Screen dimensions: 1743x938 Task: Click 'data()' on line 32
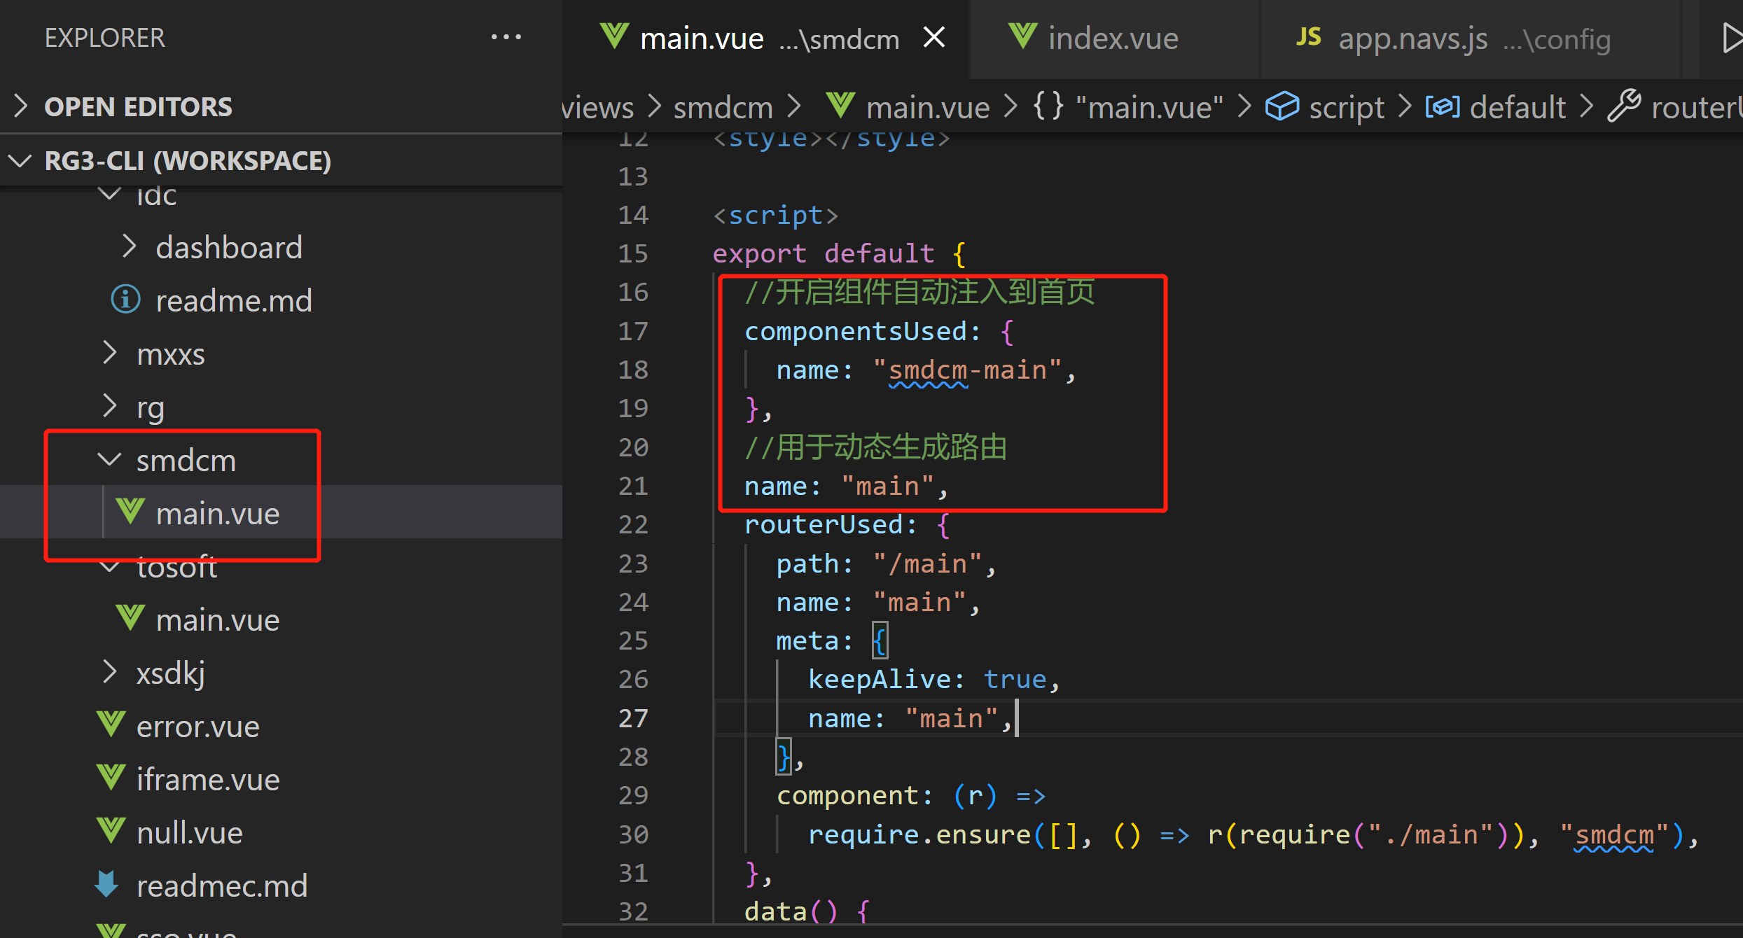[x=791, y=911]
